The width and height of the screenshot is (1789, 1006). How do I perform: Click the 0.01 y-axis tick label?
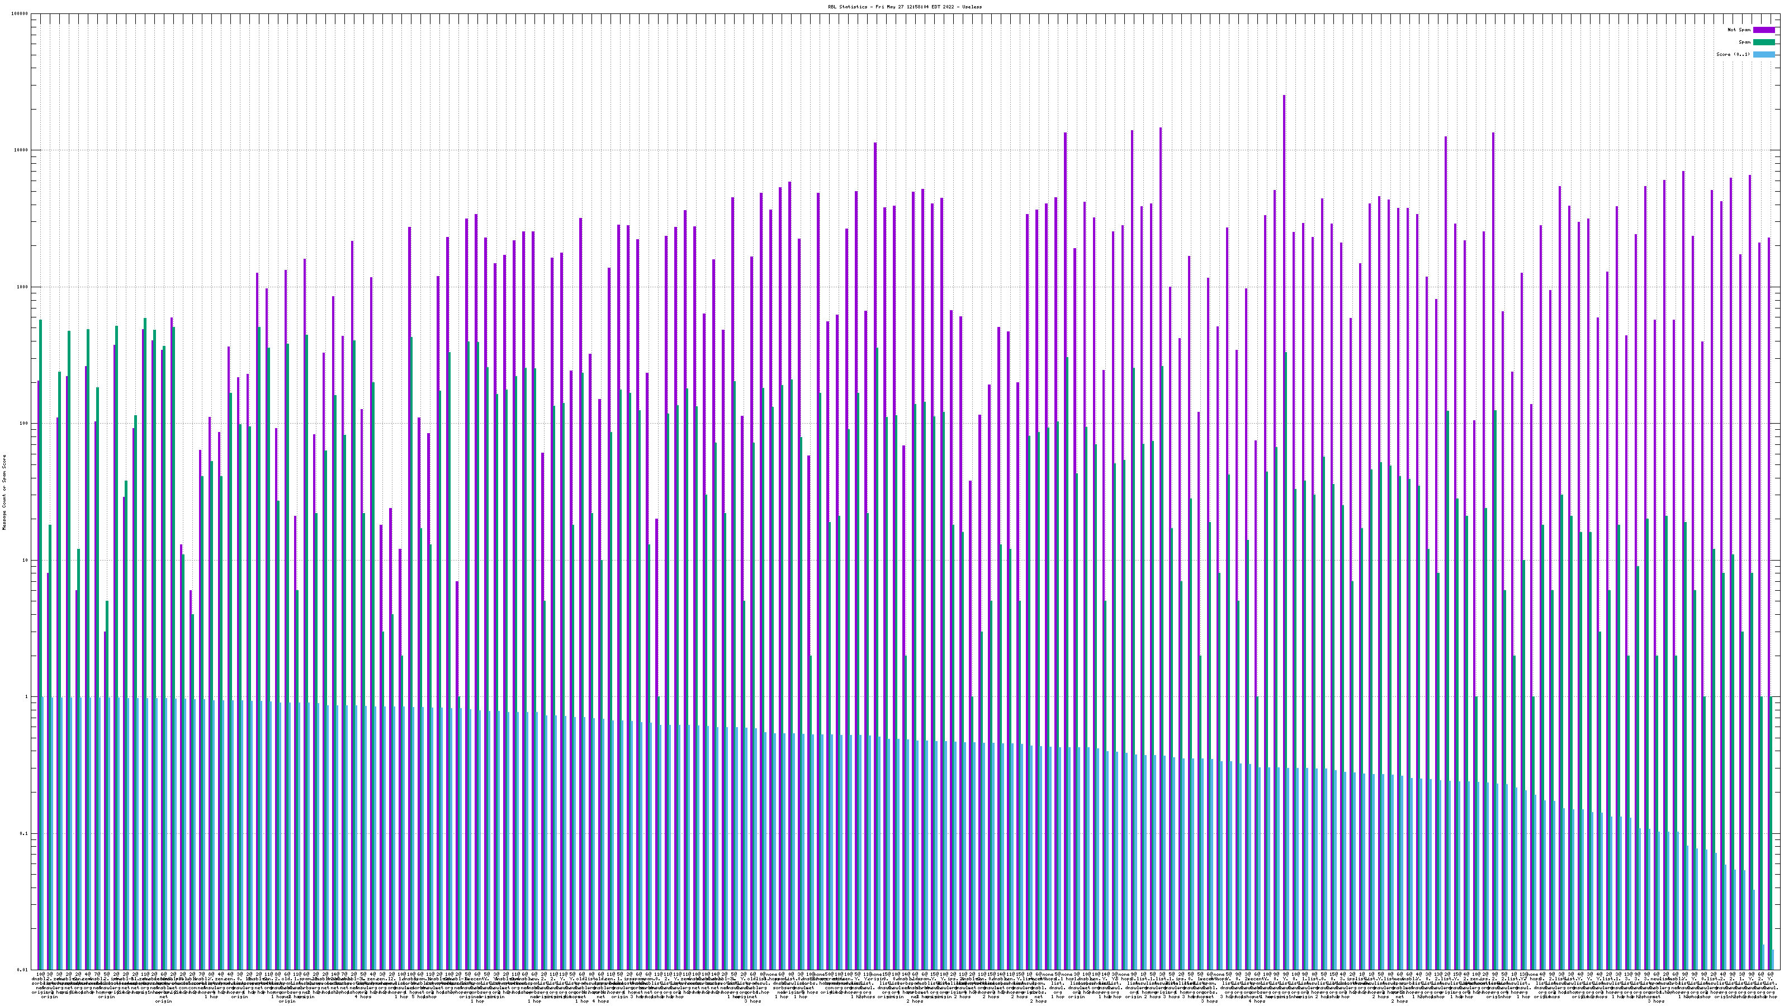click(23, 970)
